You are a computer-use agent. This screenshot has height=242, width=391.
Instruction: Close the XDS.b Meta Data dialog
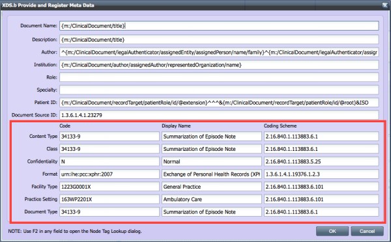[385, 5]
